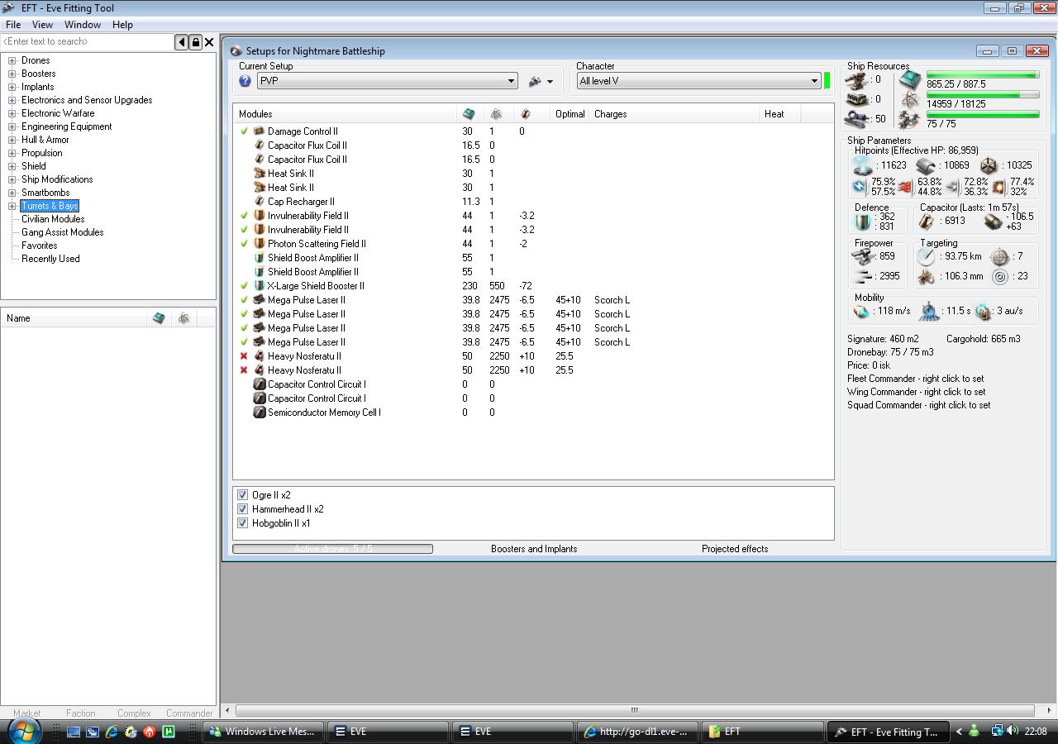Screen dimensions: 1058x744
Task: Select Recently Used in the tree
Action: [x=50, y=259]
